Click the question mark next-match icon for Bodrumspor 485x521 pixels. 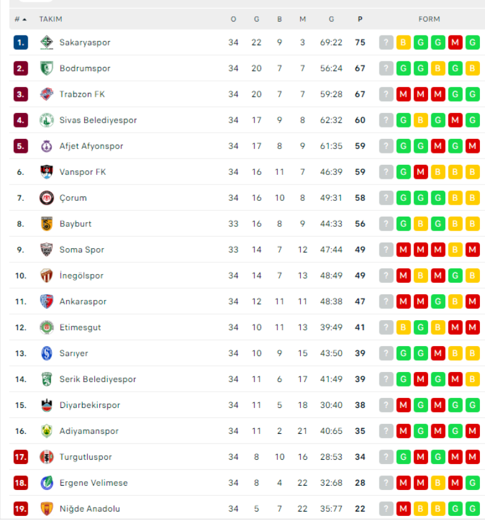click(386, 68)
